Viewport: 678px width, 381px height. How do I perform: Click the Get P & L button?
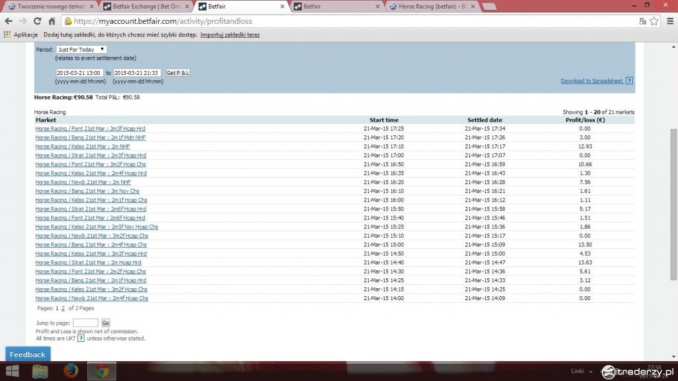coord(177,73)
